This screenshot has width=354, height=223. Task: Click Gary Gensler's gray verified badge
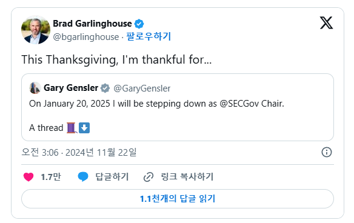click(105, 88)
